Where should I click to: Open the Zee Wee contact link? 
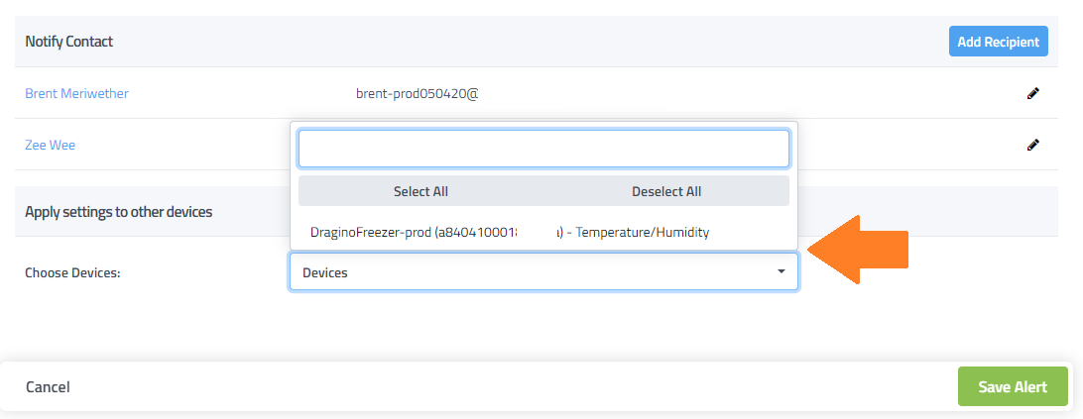point(50,145)
